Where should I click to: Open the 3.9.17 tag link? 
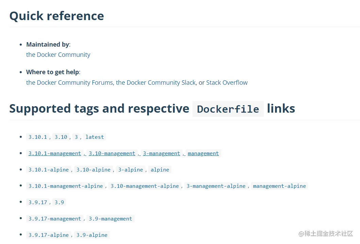(x=38, y=202)
